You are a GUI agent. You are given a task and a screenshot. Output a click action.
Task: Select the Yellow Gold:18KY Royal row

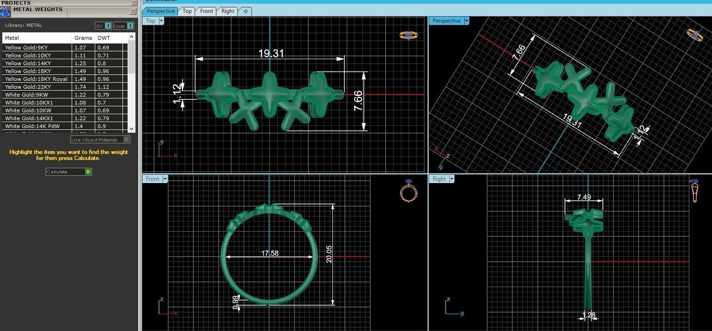click(65, 79)
